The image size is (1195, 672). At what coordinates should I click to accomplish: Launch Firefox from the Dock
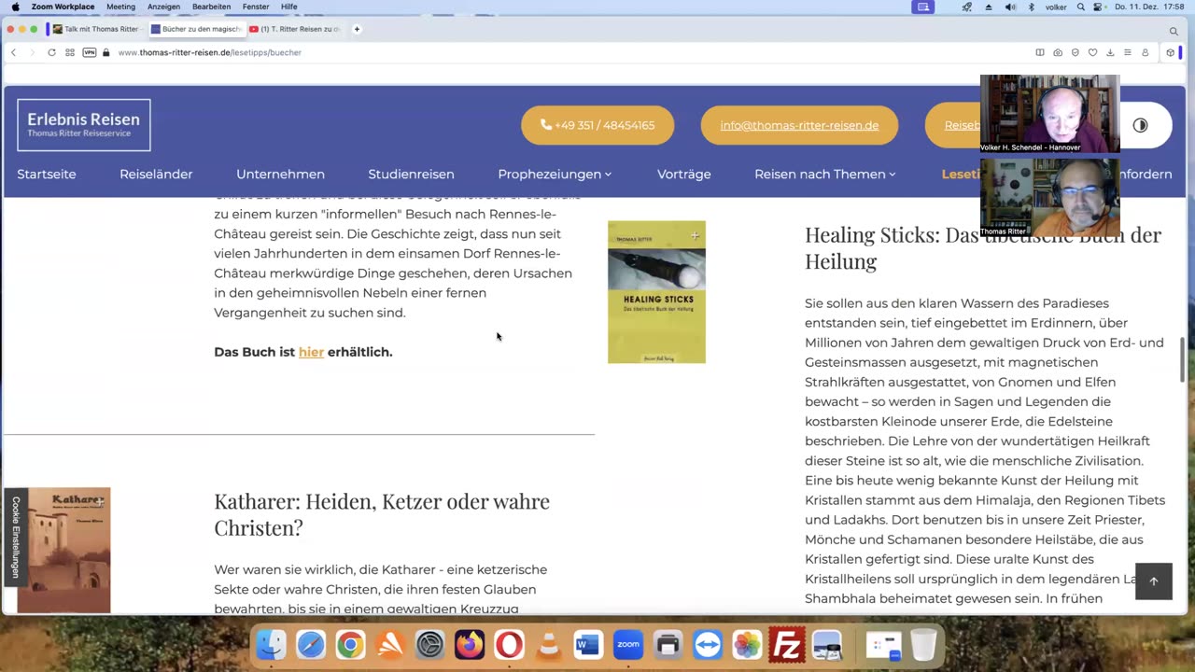point(470,645)
